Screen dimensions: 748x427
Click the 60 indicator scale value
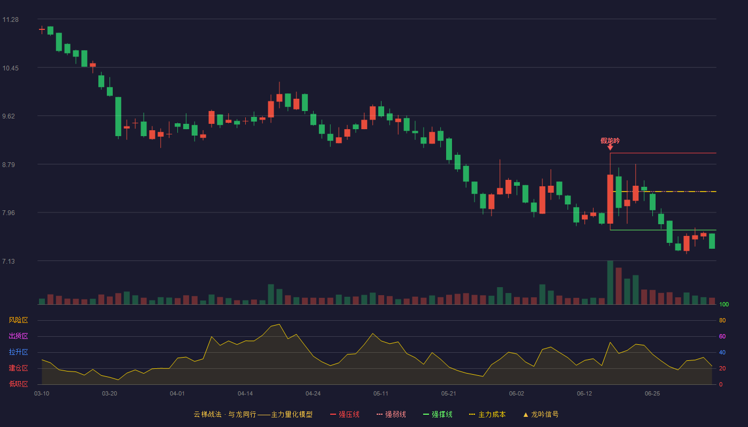pos(722,336)
